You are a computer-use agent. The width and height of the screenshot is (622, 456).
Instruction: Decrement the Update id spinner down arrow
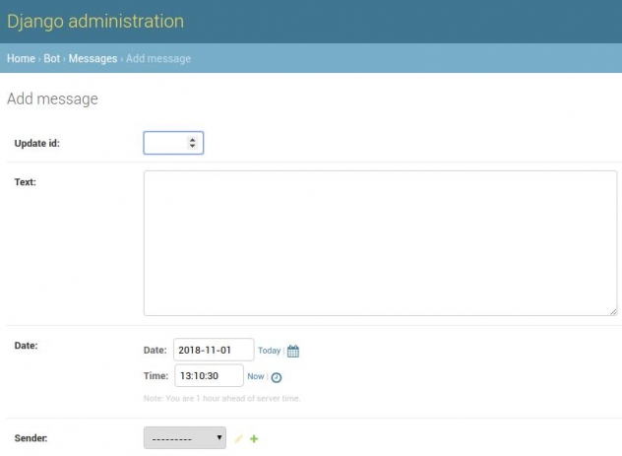pyautogui.click(x=193, y=147)
